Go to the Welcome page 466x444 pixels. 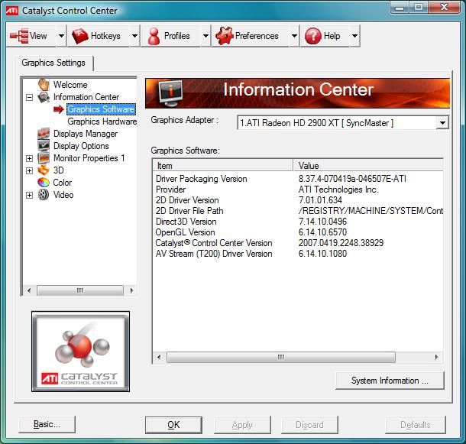point(70,85)
